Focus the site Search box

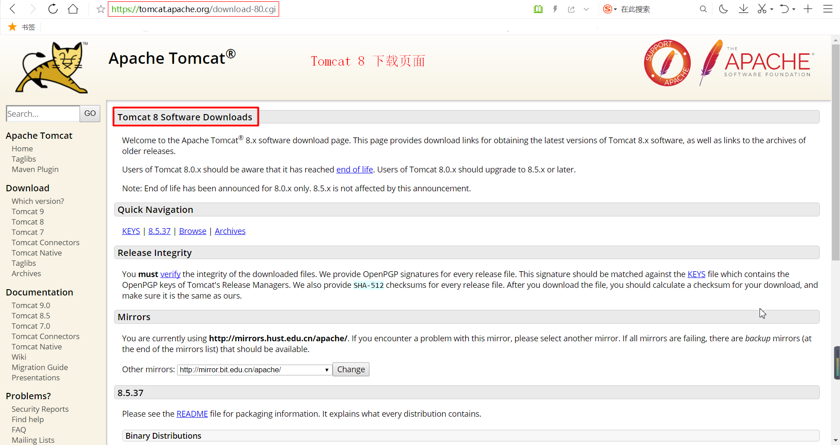point(43,114)
